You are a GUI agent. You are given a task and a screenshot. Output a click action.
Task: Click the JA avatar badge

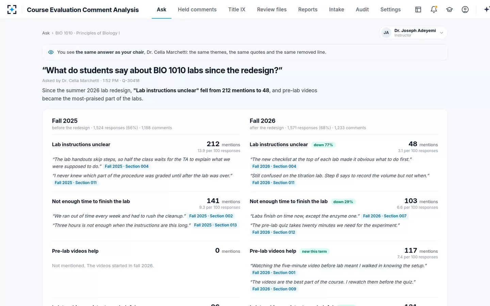click(386, 33)
